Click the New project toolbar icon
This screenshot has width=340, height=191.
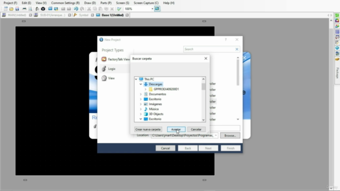point(6,8)
